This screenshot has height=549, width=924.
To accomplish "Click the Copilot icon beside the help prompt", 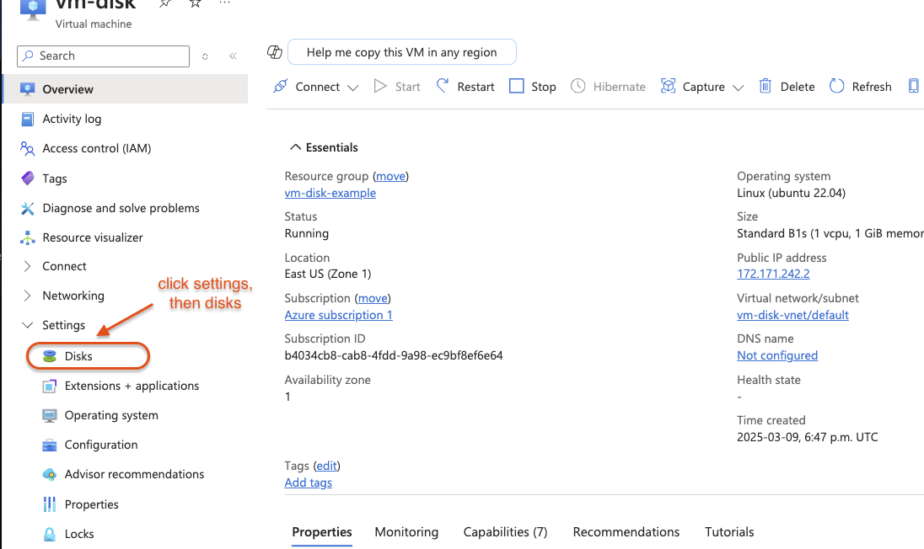I will click(275, 51).
